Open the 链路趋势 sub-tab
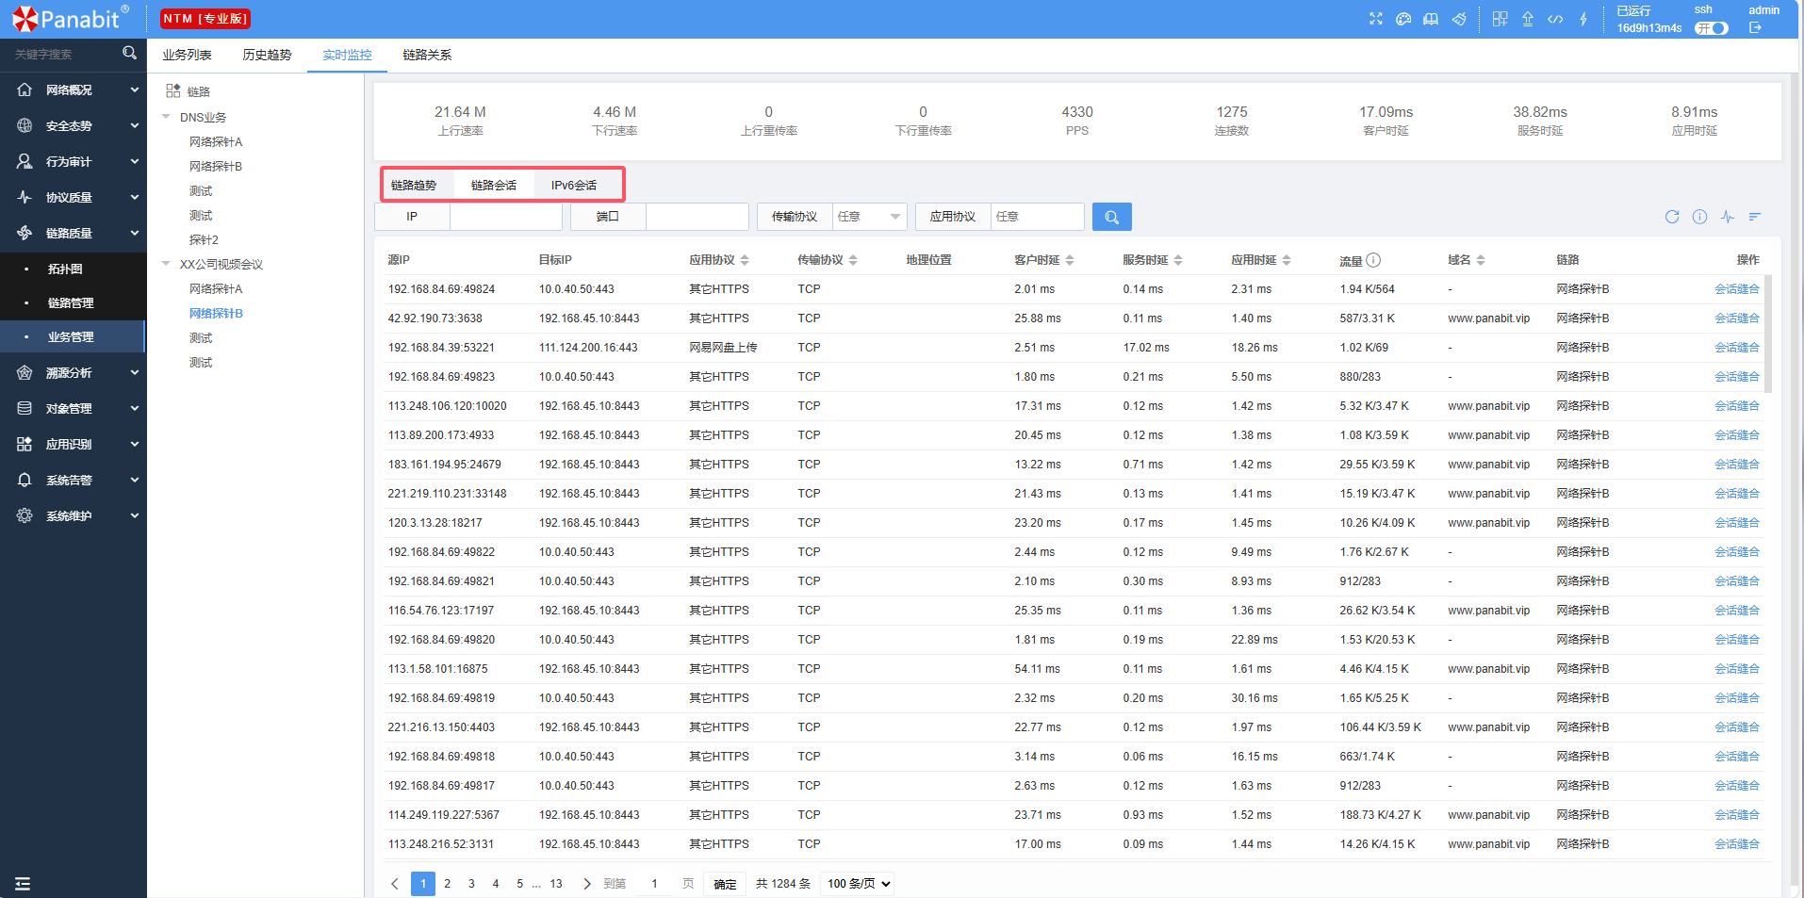The image size is (1804, 898). (414, 185)
